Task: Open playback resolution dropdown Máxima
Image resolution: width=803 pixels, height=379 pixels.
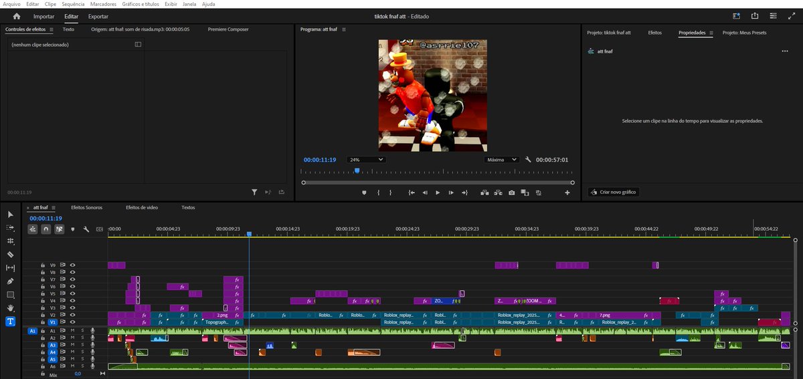Action: [x=502, y=160]
